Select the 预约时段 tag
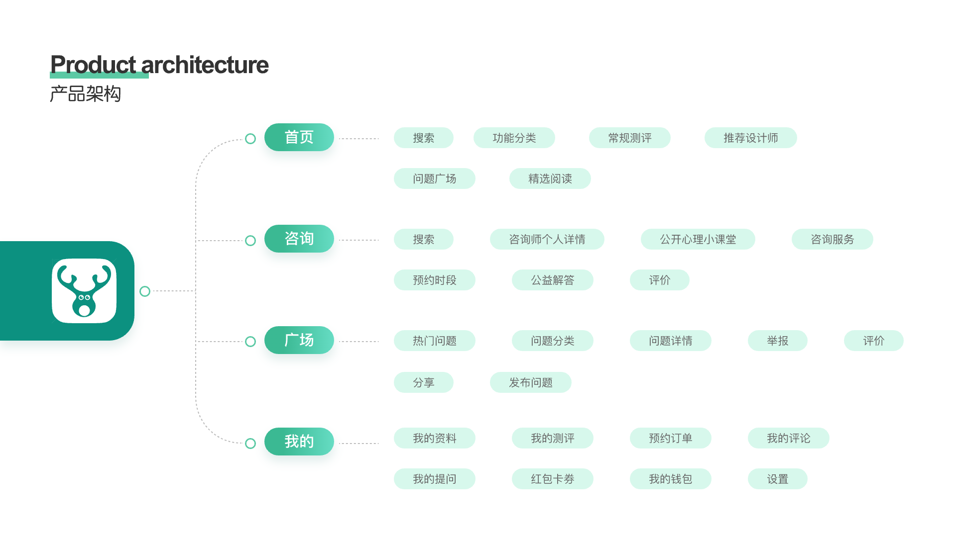This screenshot has width=956, height=537. point(434,280)
